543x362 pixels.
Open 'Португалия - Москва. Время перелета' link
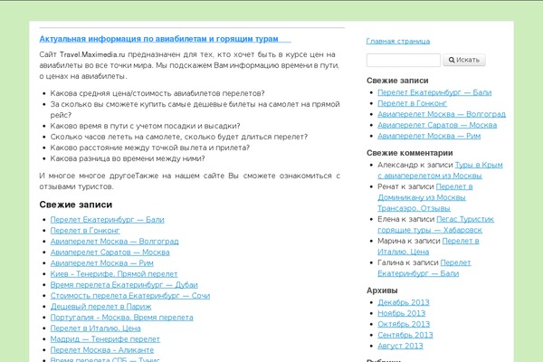pos(121,318)
